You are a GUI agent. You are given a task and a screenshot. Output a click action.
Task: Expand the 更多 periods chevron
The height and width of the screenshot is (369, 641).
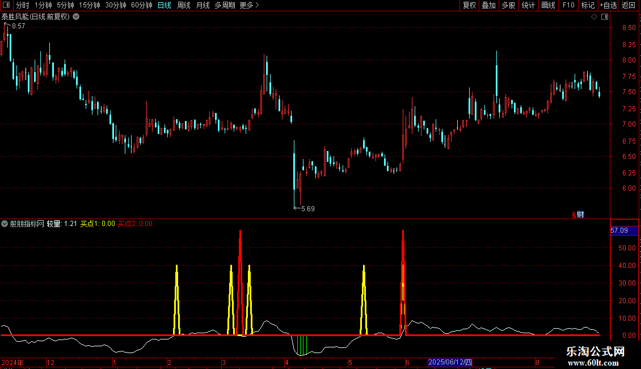tap(257, 5)
